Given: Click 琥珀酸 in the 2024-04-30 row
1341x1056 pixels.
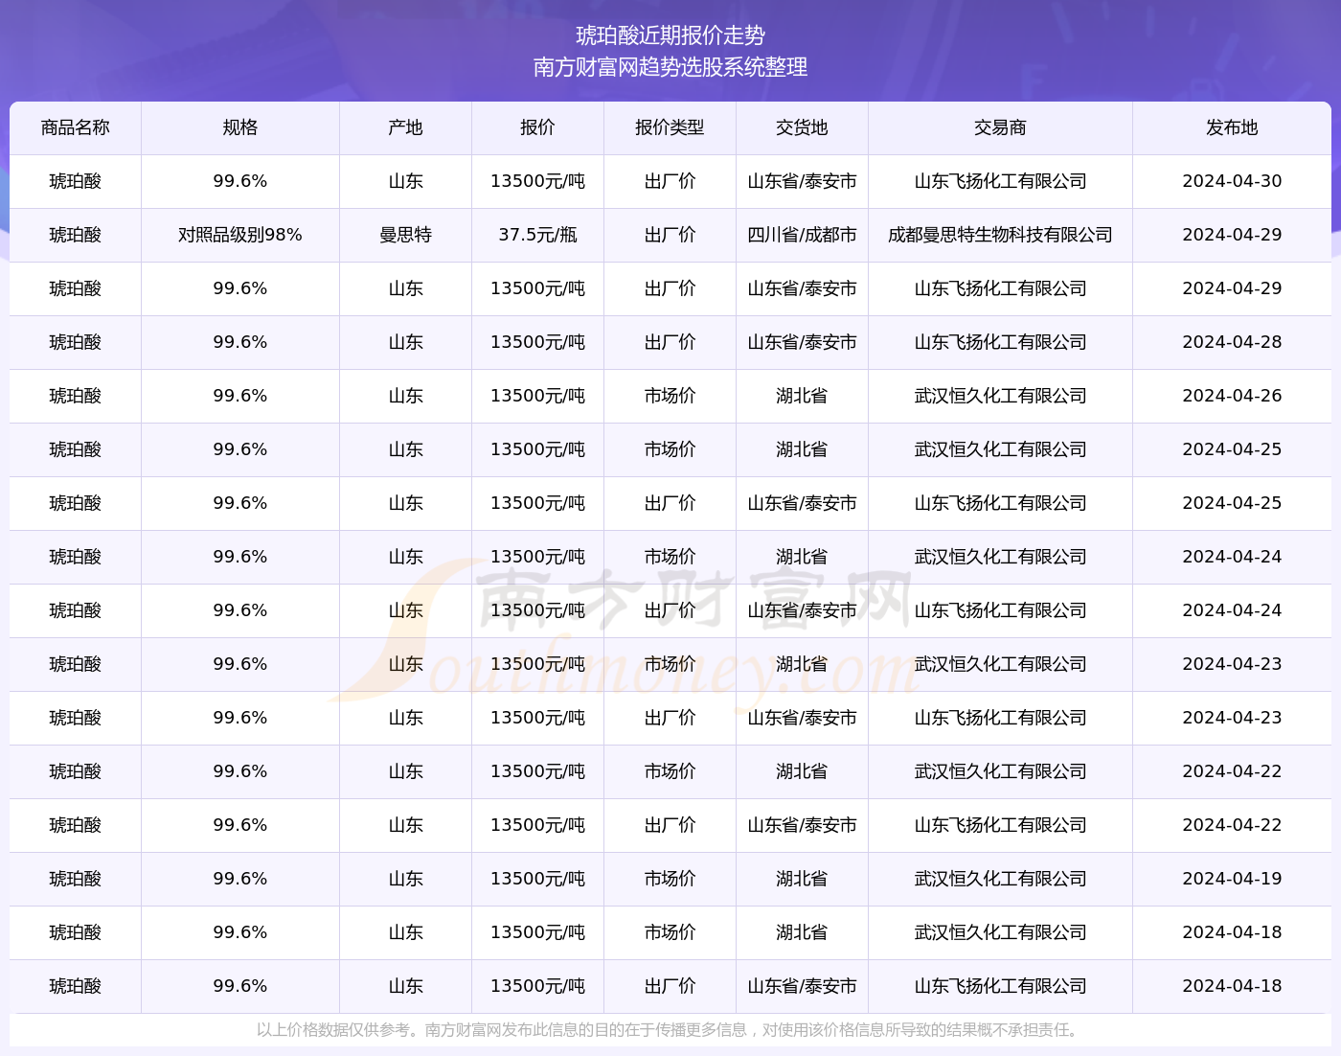Looking at the screenshot, I should pos(76,181).
